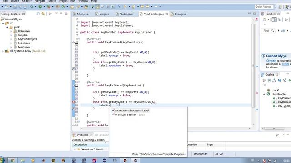291x163 pixels.
Task: Expand the Warnings (1 item) row
Action: pos(75,149)
